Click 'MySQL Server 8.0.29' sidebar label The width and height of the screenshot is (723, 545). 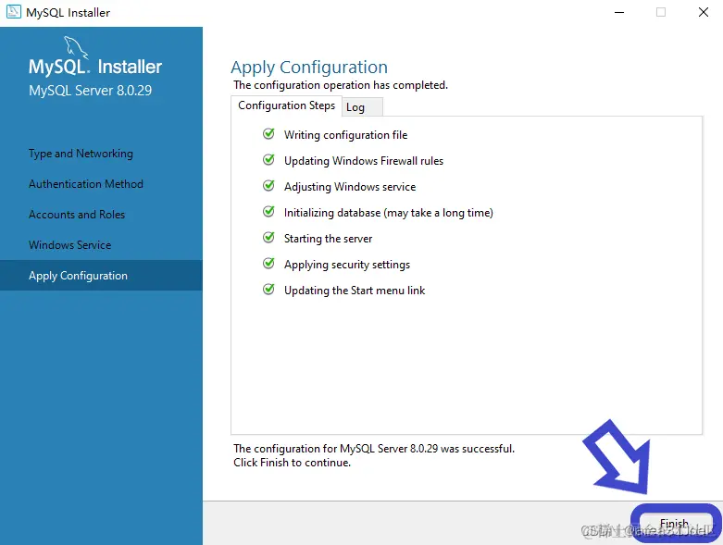[91, 91]
